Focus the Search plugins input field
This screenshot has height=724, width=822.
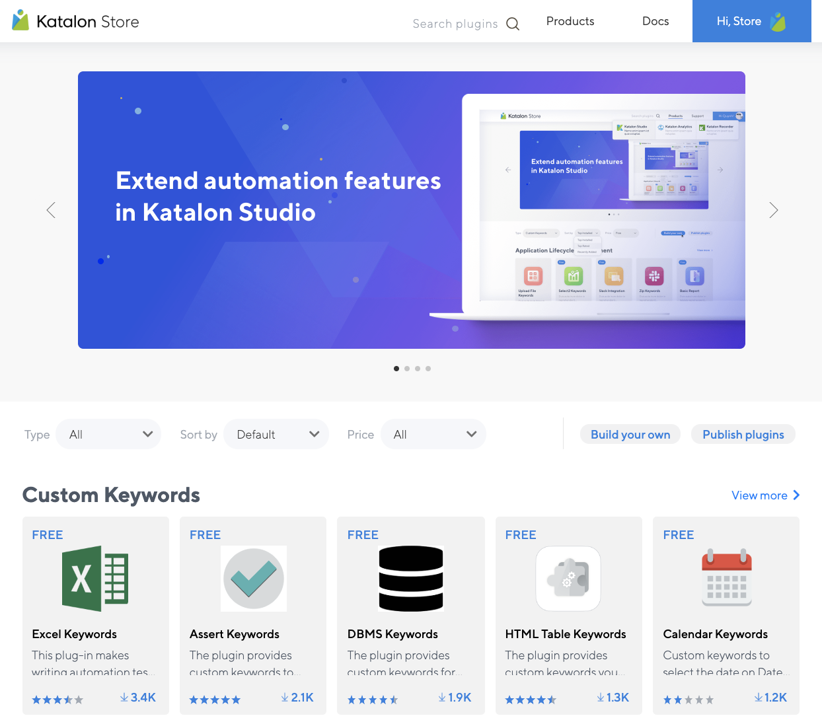click(455, 24)
